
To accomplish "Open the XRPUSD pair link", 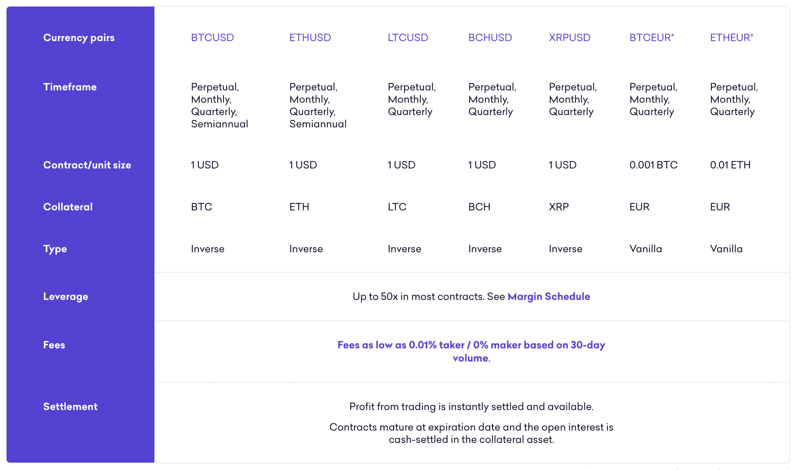I will [570, 37].
